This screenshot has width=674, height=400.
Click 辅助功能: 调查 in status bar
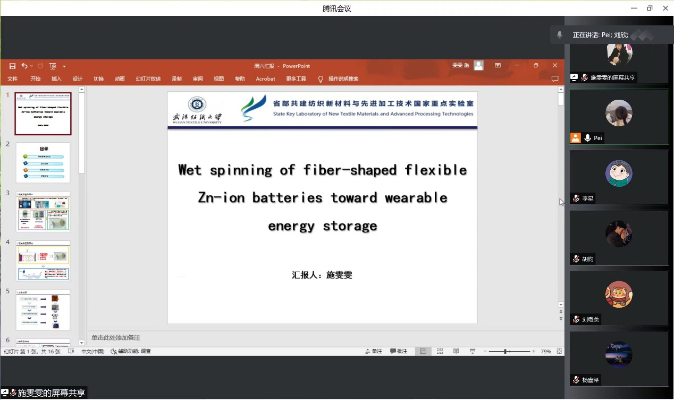pos(131,351)
